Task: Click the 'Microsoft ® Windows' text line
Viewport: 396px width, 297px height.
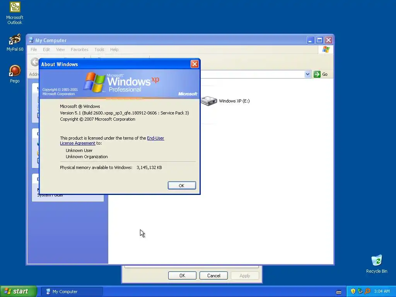Action: (x=80, y=106)
